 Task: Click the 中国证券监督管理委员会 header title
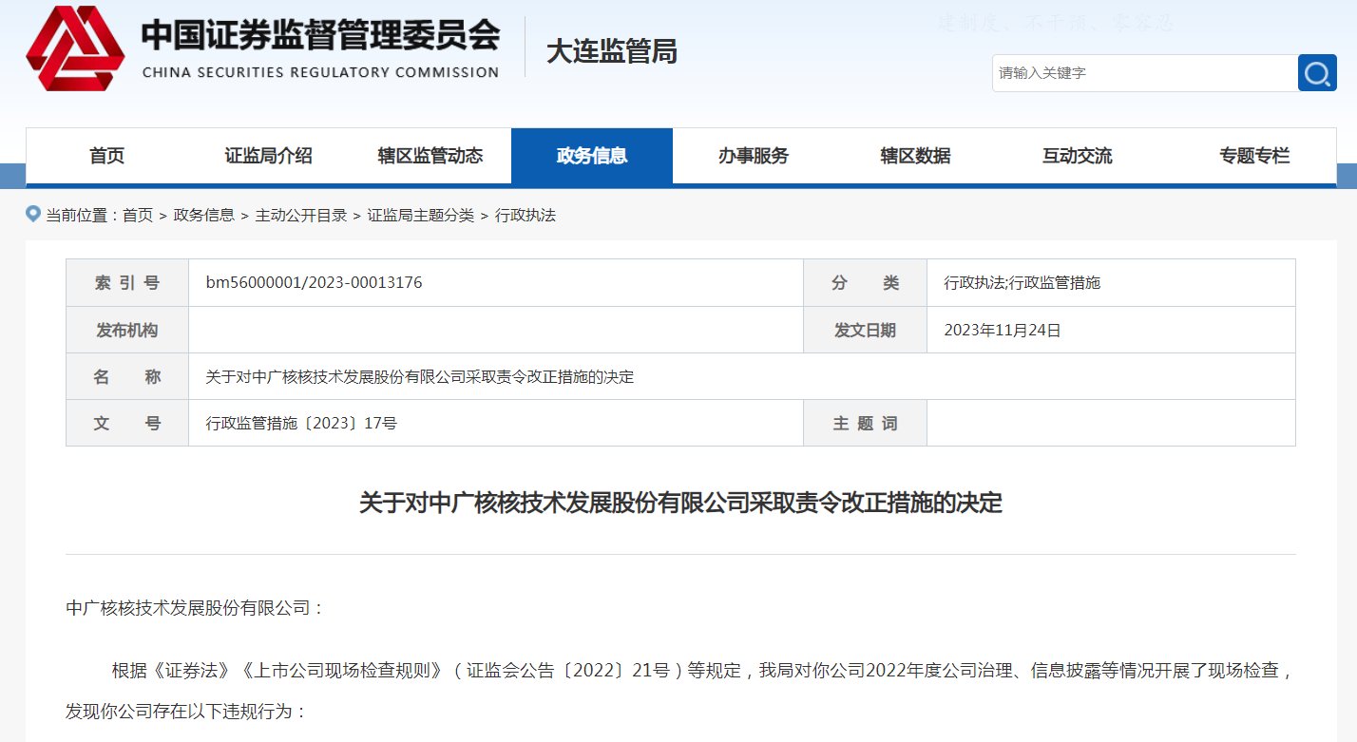320,36
